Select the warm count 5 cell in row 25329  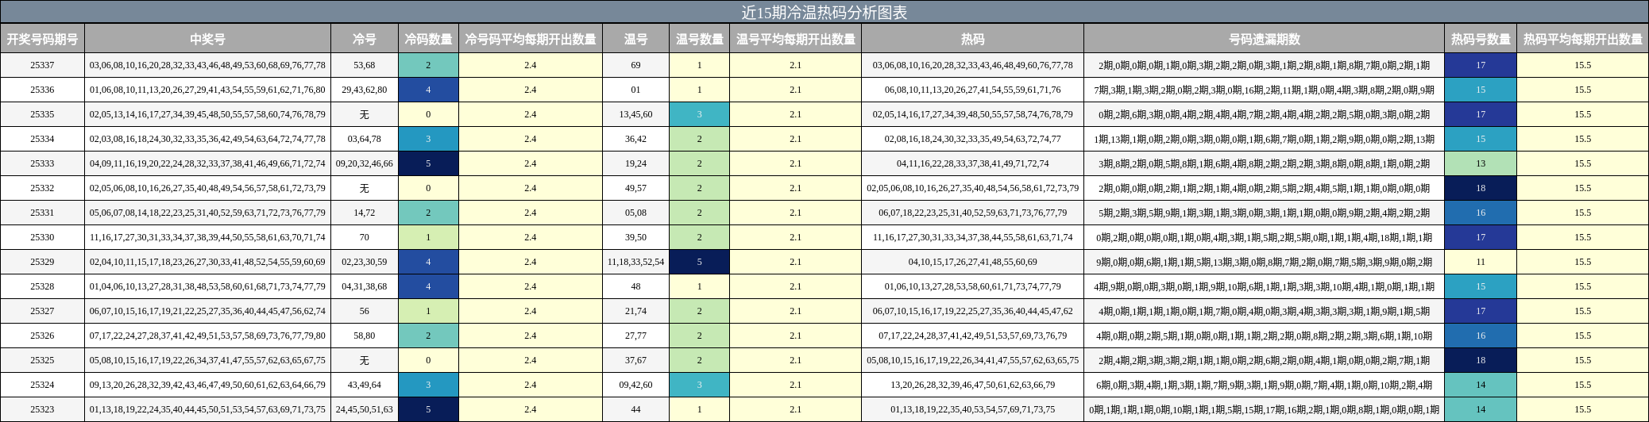(699, 262)
